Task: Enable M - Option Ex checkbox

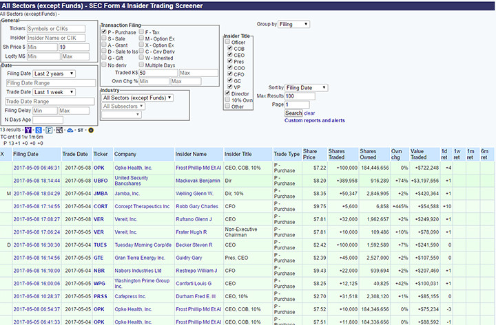Action: [141, 38]
